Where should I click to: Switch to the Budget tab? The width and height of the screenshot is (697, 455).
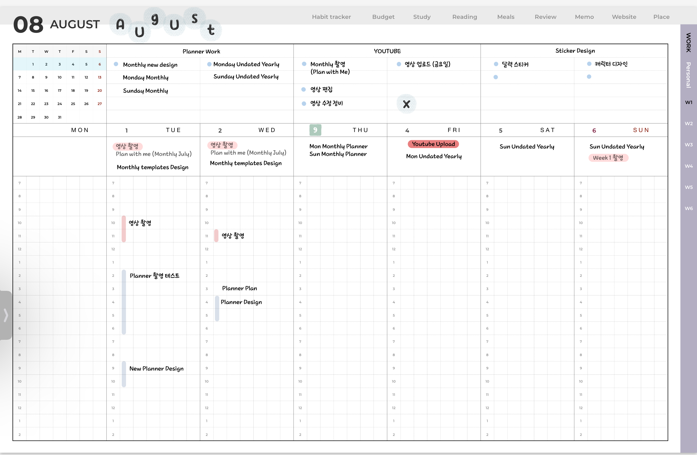pyautogui.click(x=383, y=17)
